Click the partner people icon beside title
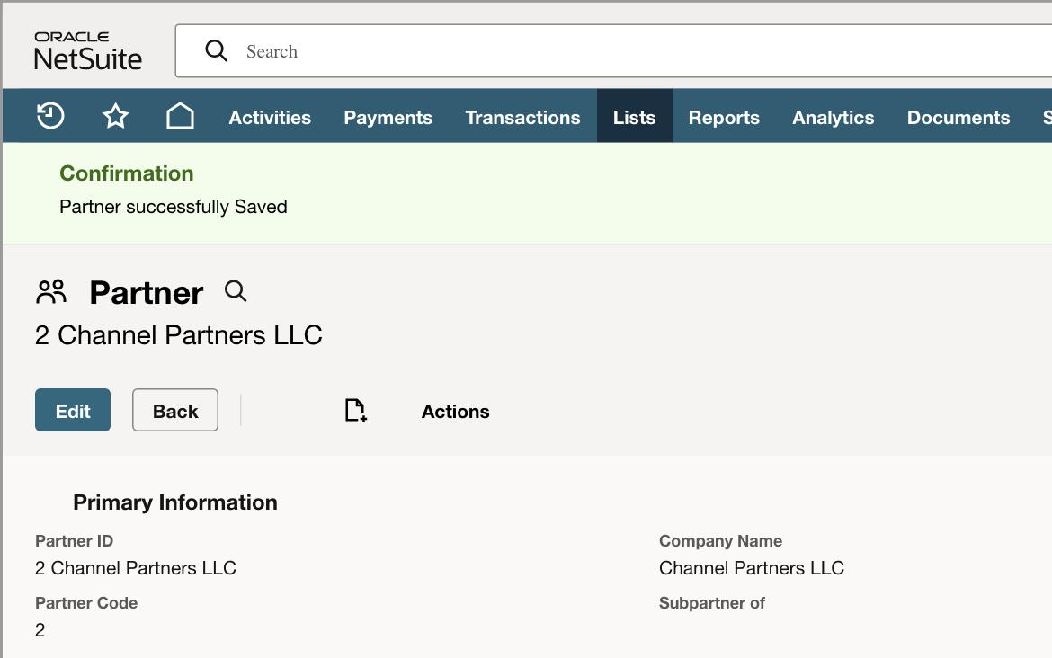Viewport: 1052px width, 658px height. (51, 292)
